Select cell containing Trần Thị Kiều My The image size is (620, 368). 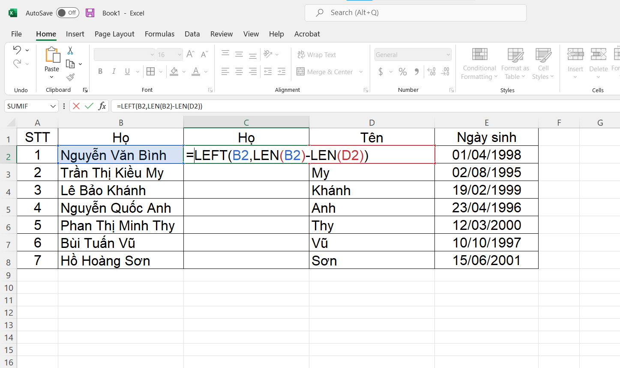tap(121, 172)
